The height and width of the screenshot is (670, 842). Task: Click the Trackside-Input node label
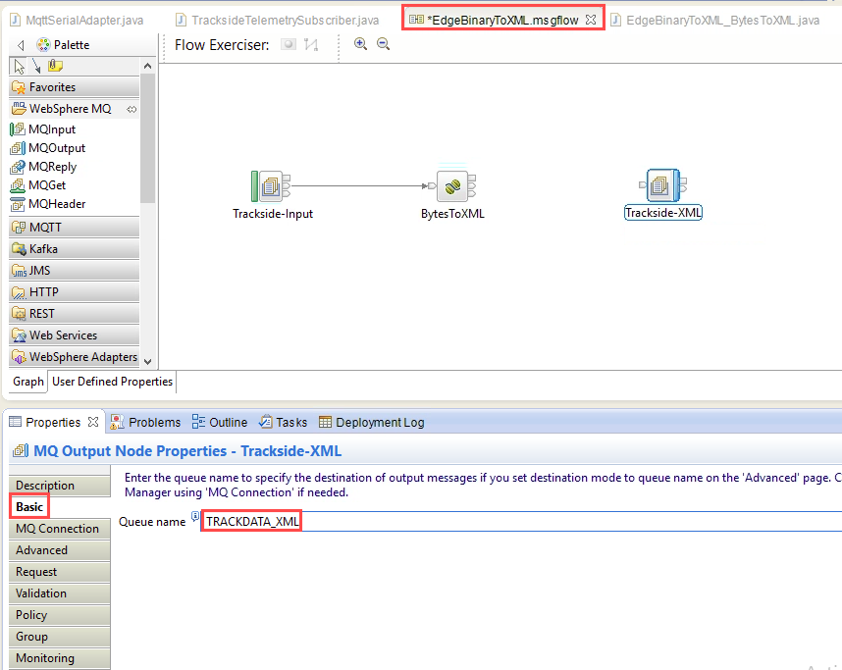tap(273, 214)
